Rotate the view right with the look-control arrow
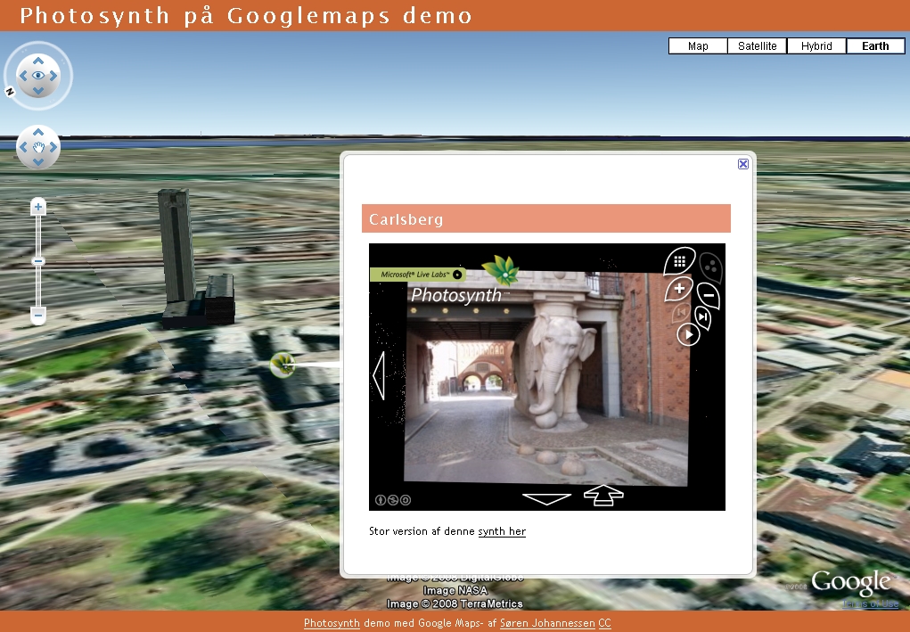The width and height of the screenshot is (910, 632). 53,76
